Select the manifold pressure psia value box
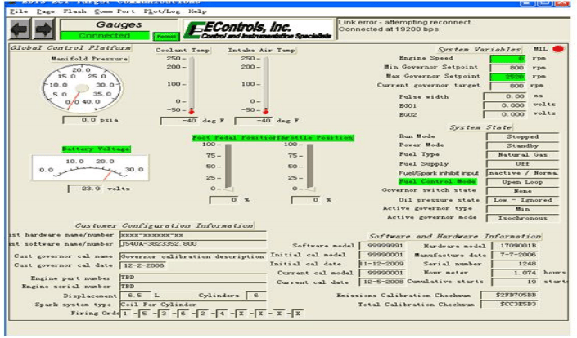 80,120
